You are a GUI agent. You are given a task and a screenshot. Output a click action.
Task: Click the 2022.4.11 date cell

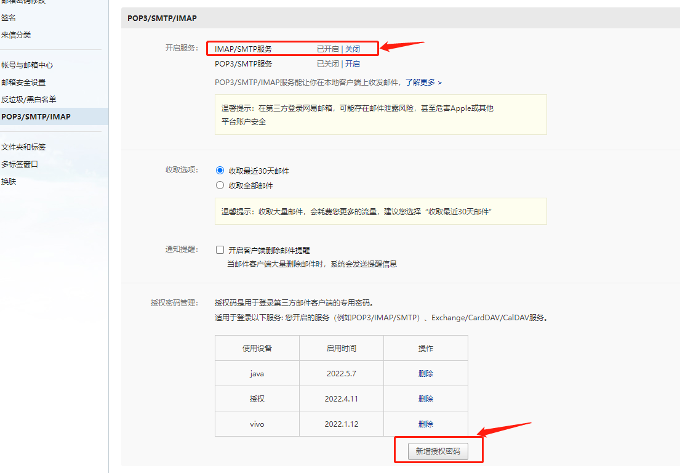(x=342, y=399)
